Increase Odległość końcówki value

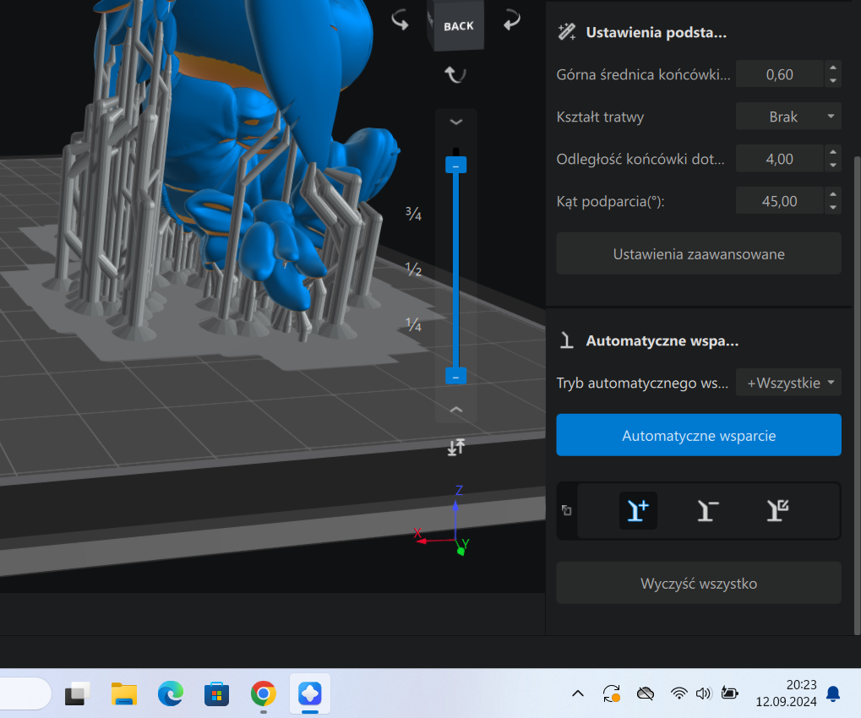(x=832, y=152)
